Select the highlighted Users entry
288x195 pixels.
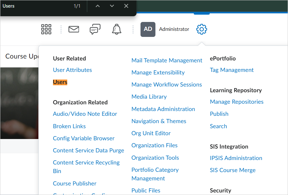click(60, 82)
